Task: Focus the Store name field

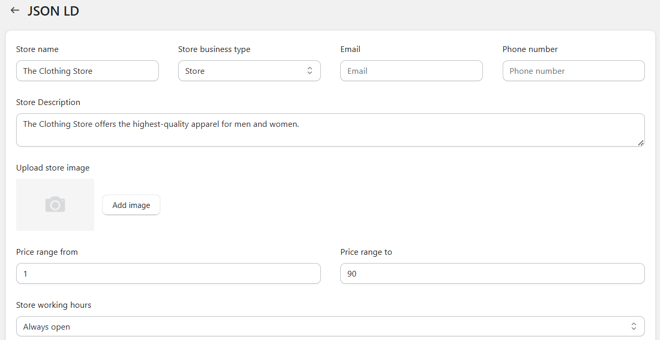Action: [x=87, y=71]
